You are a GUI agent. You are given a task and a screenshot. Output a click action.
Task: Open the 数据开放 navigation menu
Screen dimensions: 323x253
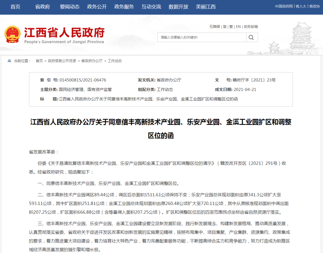click(178, 7)
